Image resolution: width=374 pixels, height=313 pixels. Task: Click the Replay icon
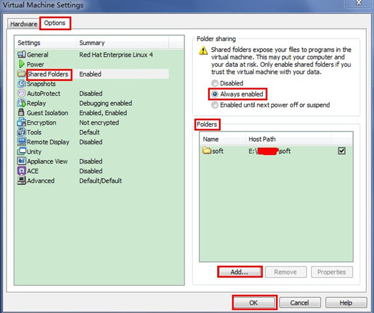click(22, 103)
